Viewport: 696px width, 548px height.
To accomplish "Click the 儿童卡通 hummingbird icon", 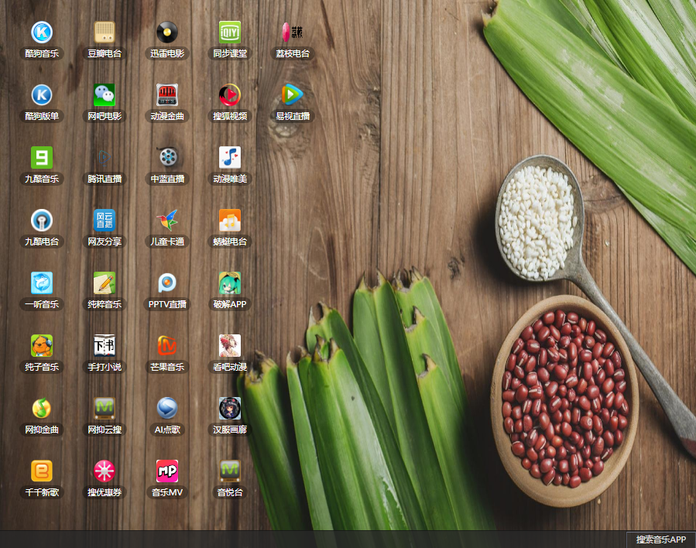I will click(x=167, y=221).
